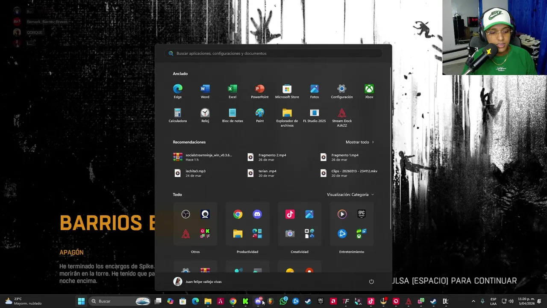Image resolution: width=547 pixels, height=308 pixels.
Task: Open Steam from the taskbar
Action: [308, 301]
